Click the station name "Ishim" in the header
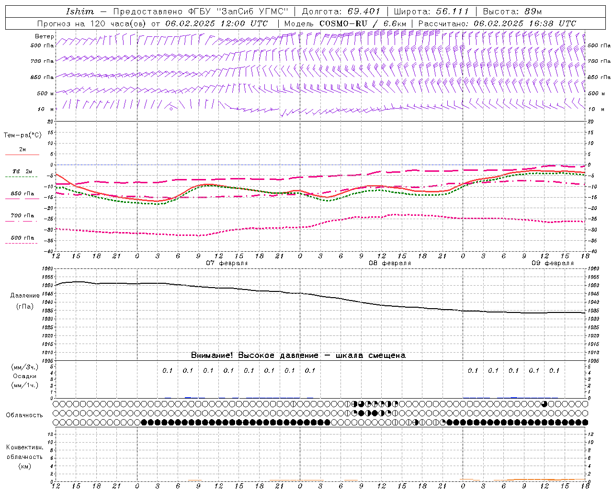The image size is (613, 490). point(79,11)
